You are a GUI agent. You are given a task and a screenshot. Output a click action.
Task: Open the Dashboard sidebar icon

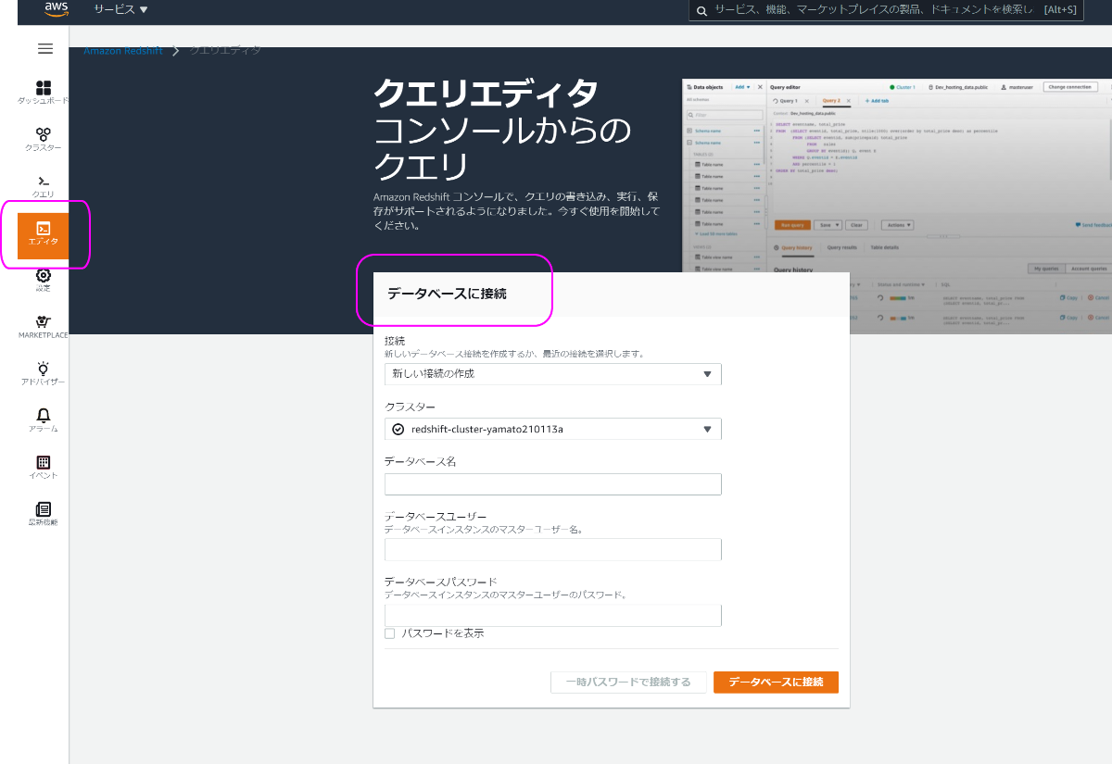[x=43, y=92]
